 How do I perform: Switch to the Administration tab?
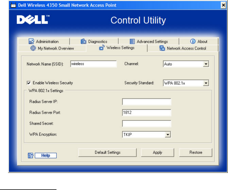pyautogui.click(x=44, y=41)
